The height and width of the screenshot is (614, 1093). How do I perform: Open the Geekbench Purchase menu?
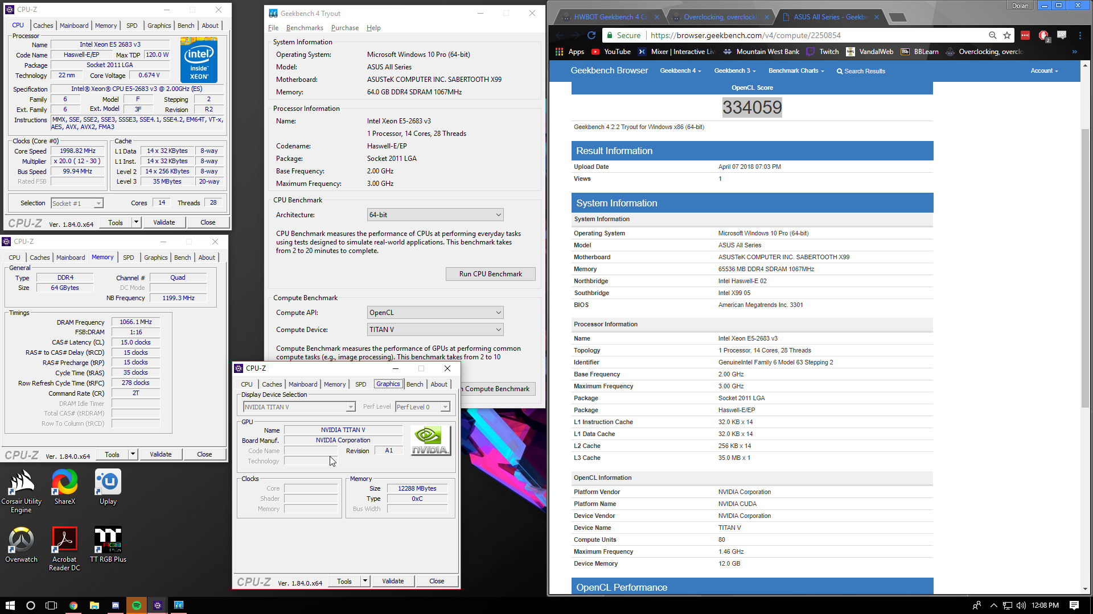pos(345,28)
